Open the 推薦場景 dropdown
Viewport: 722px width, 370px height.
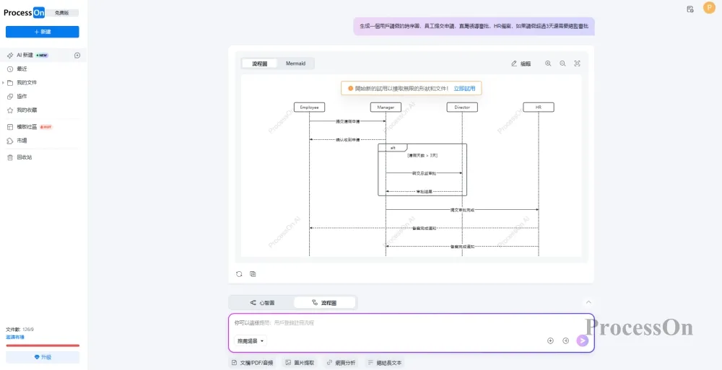tap(251, 340)
